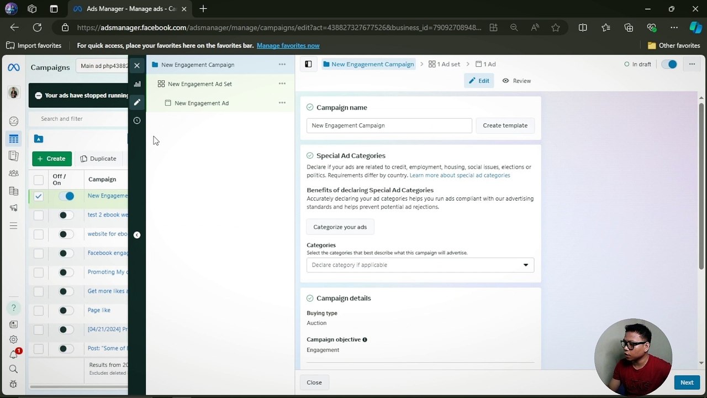Click the Close button at bottom
The width and height of the screenshot is (707, 398).
coord(314,383)
